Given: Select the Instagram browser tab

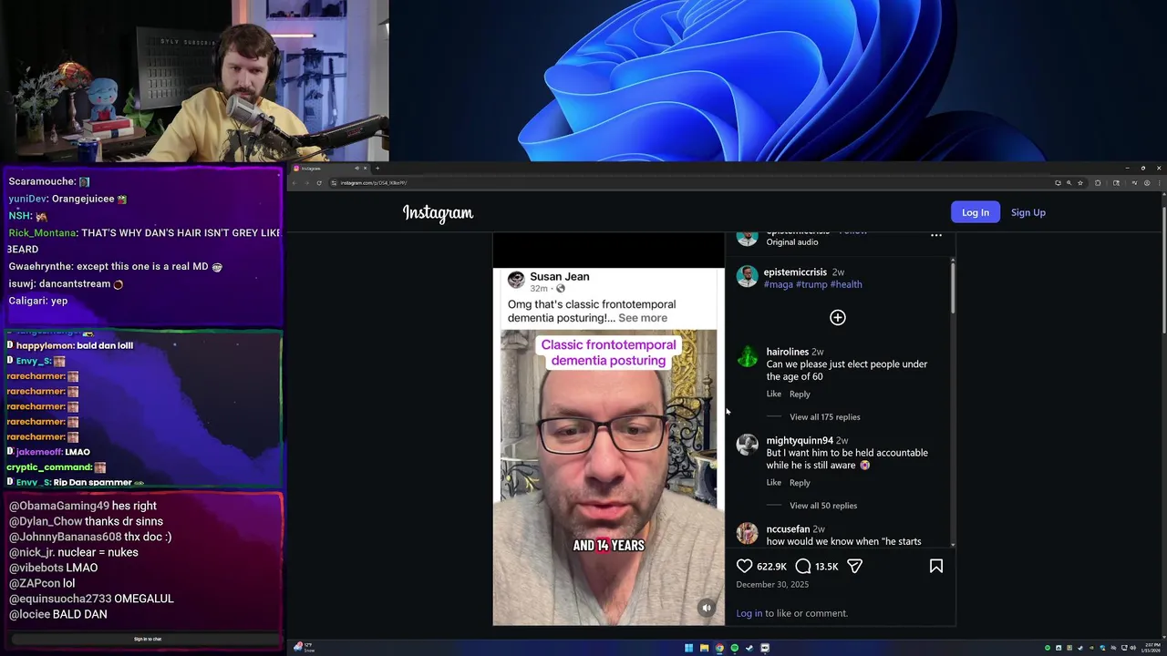Looking at the screenshot, I should [328, 168].
